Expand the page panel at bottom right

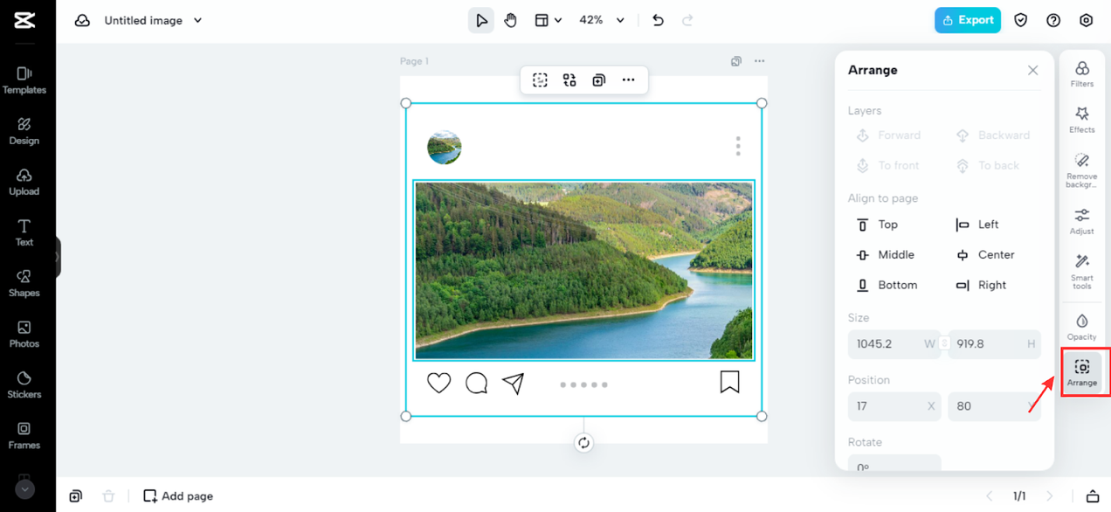(1092, 496)
